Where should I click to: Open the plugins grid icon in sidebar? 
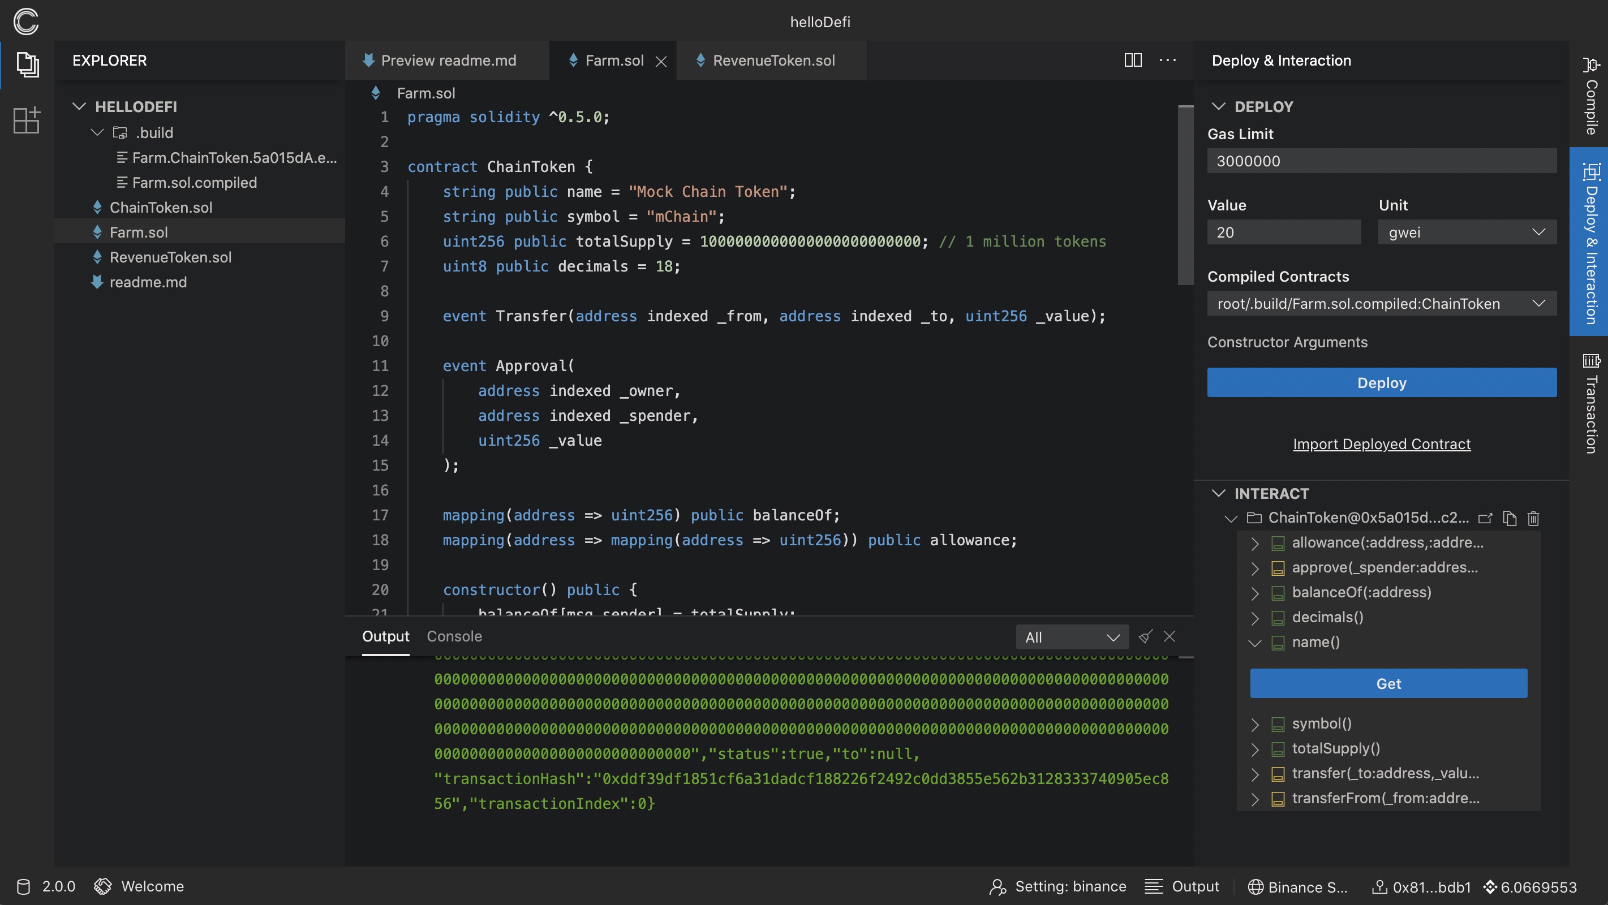27,119
